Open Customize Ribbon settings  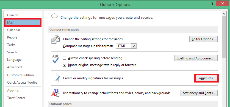point(23,75)
